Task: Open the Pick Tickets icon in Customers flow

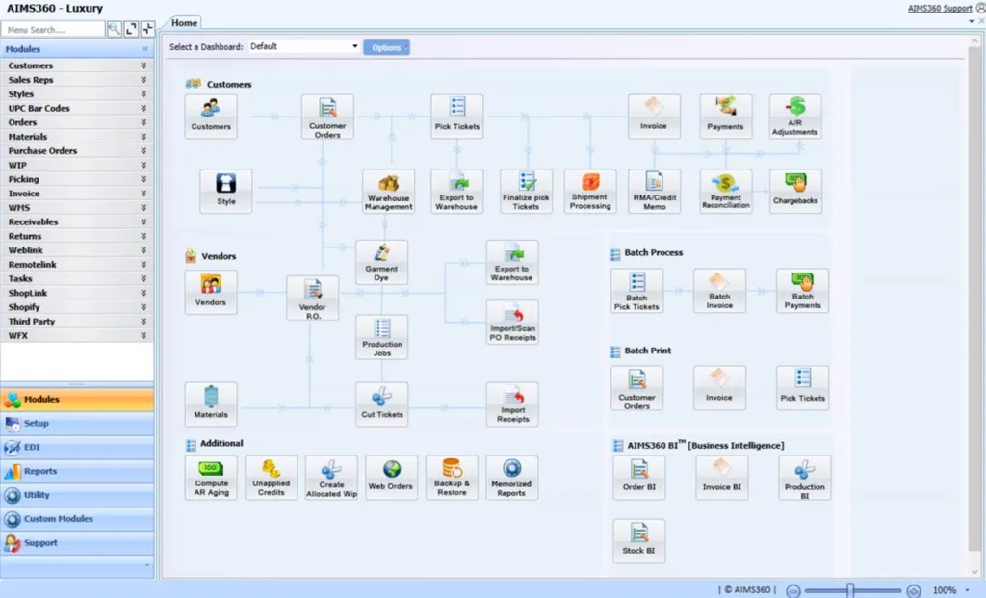Action: [x=457, y=117]
